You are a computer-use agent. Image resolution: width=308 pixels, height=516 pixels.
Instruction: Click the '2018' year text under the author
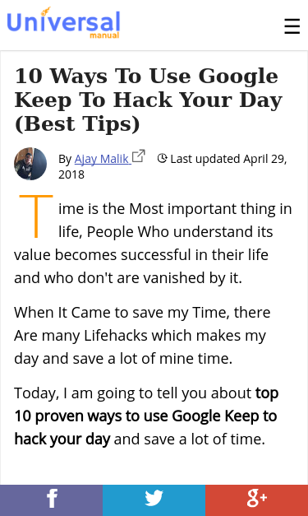click(71, 174)
